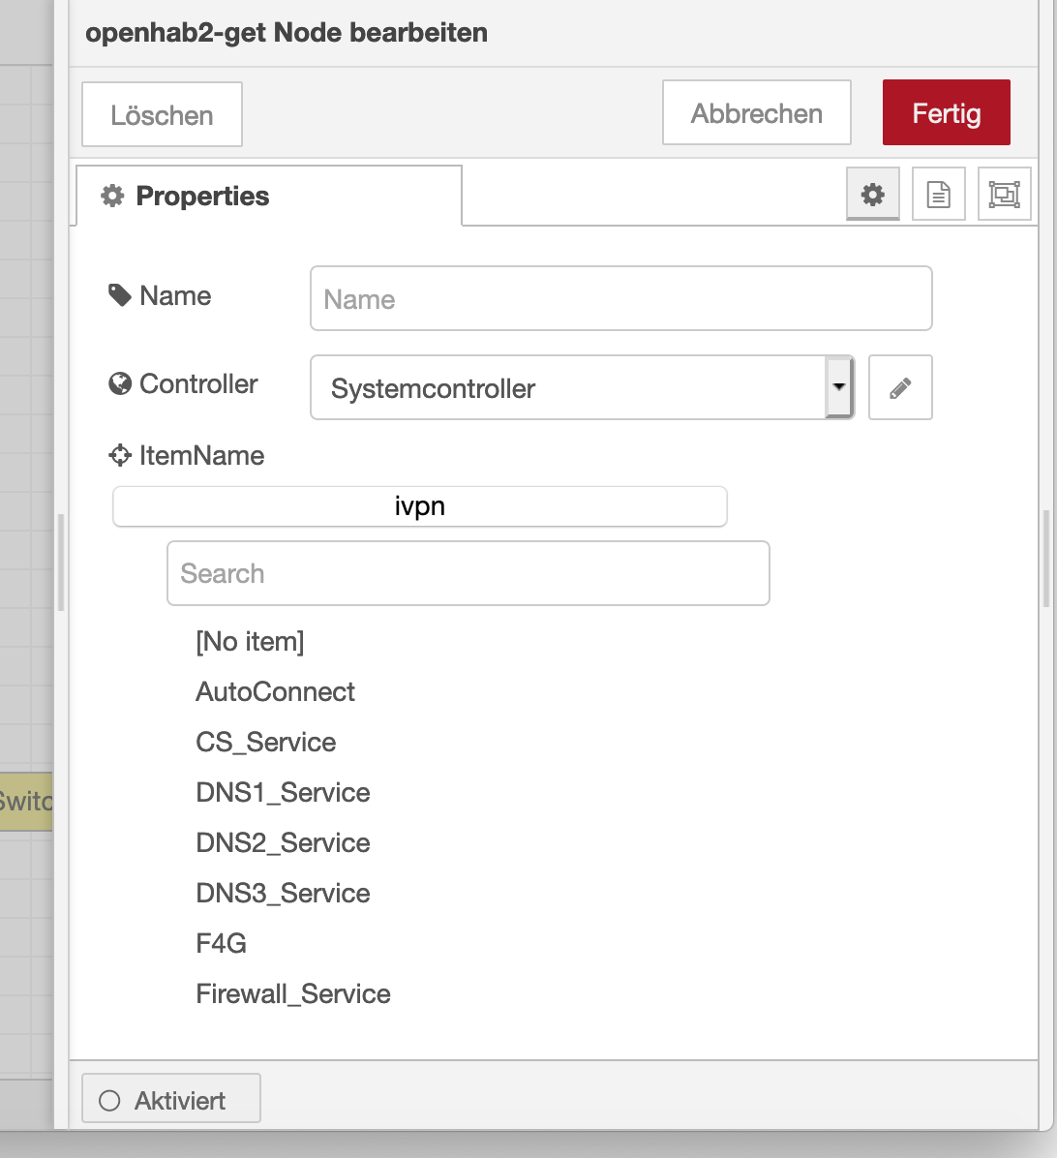Edit Systemcontroller with pencil icon
The height and width of the screenshot is (1158, 1057).
point(900,387)
